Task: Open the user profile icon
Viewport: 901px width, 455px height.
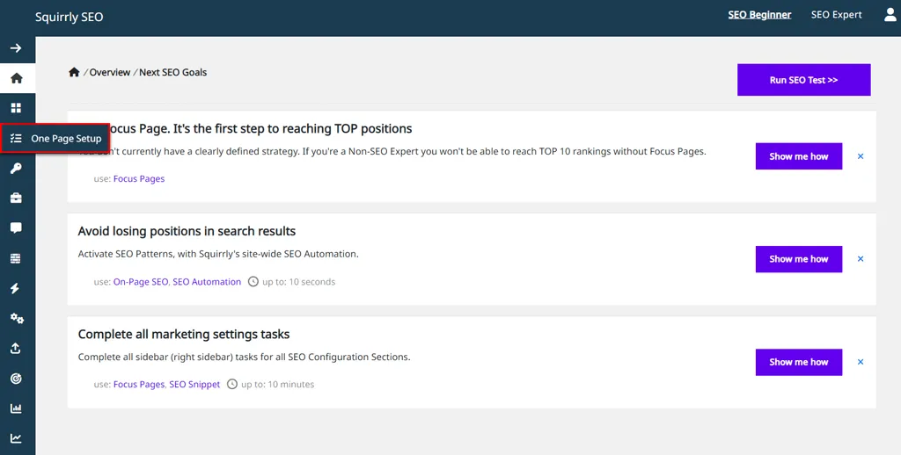Action: click(x=890, y=15)
